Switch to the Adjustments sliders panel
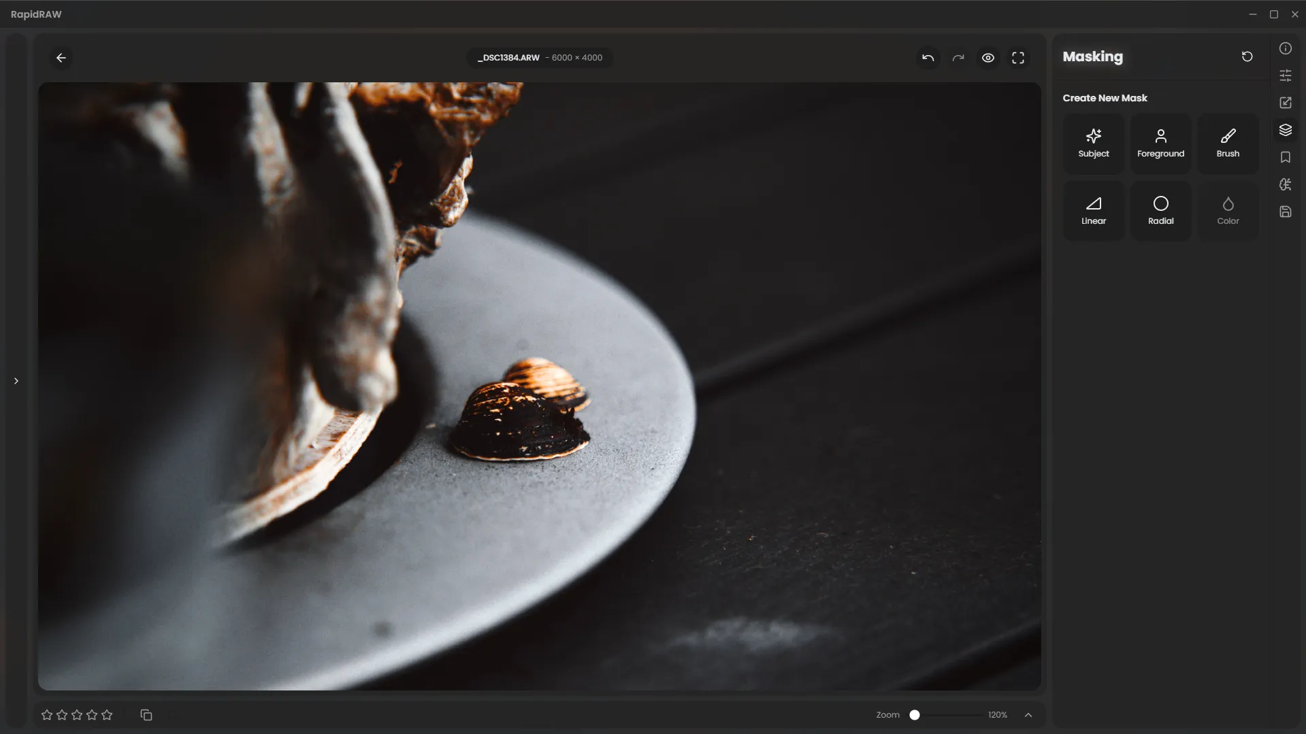Viewport: 1306px width, 734px height. pos(1285,76)
